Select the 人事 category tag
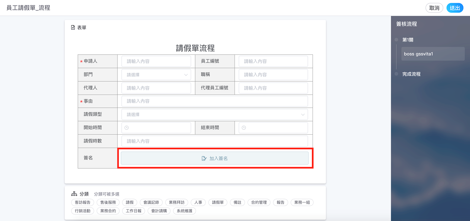Screen dimensions: 470x221 pyautogui.click(x=198, y=203)
